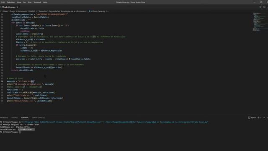Click the mensaje = "Cifrado Cesar" line
Screen dimensions: 268x151
(x=21, y=81)
